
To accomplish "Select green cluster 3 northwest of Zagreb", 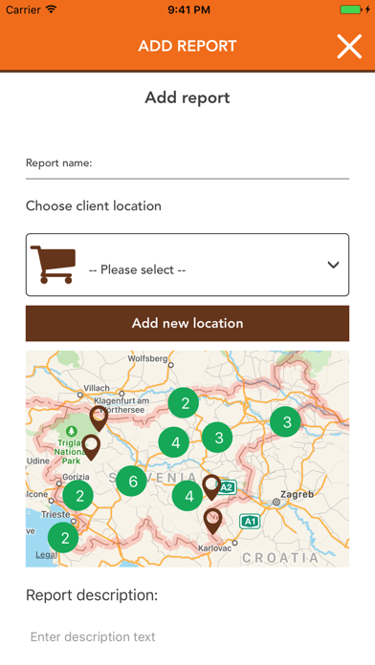I will tap(285, 421).
